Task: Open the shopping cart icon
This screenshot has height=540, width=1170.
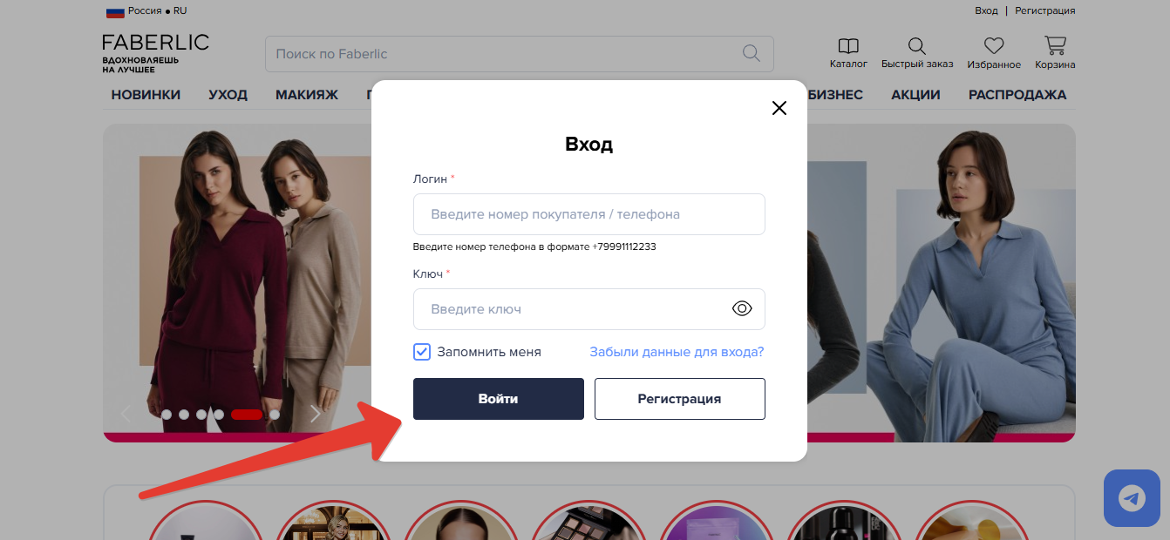Action: point(1055,46)
